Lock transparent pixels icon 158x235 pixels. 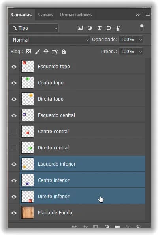[29, 52]
